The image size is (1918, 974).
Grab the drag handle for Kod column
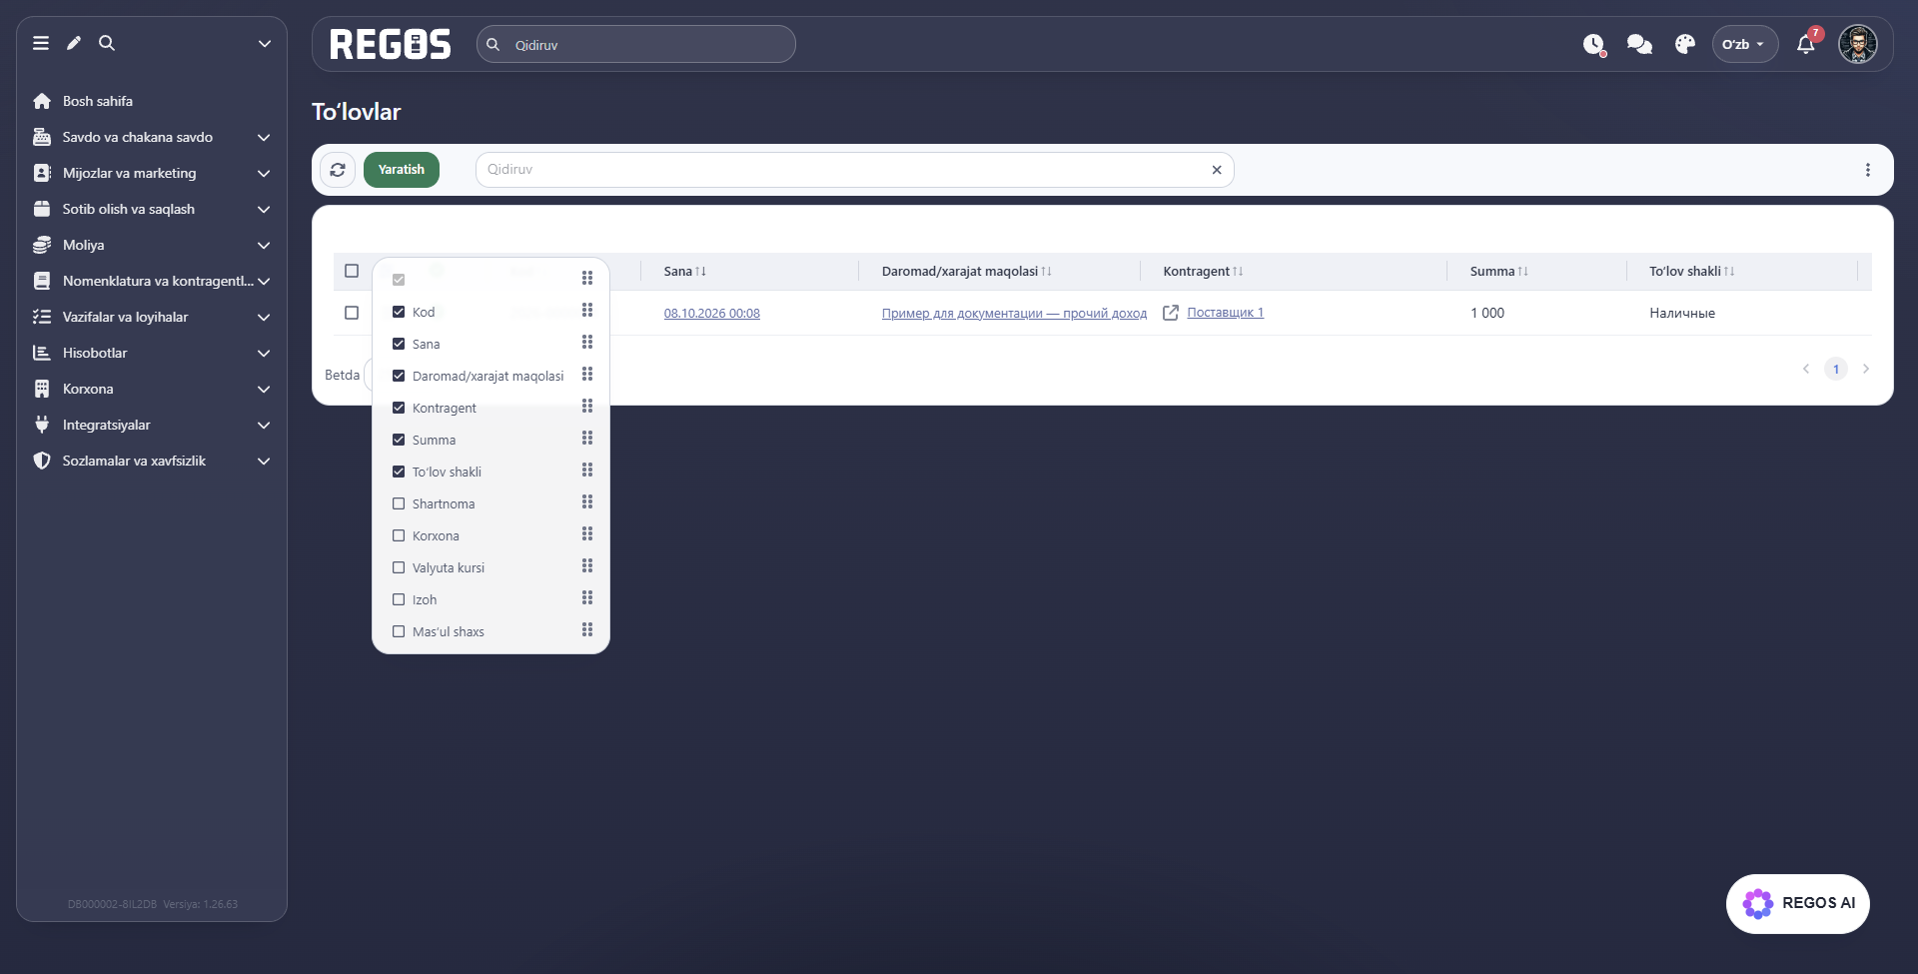(587, 311)
